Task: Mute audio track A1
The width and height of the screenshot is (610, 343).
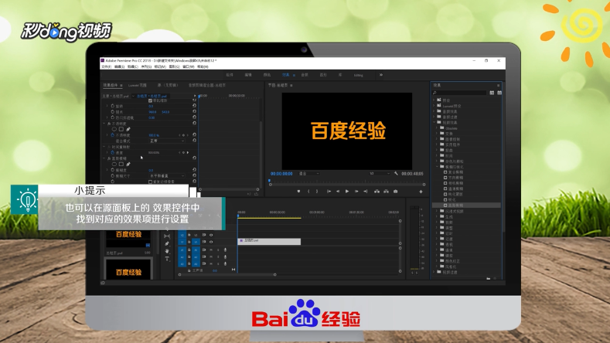Action: click(211, 250)
